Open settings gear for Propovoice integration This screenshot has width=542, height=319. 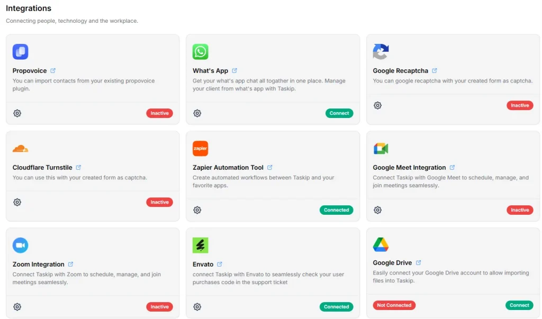pyautogui.click(x=17, y=113)
